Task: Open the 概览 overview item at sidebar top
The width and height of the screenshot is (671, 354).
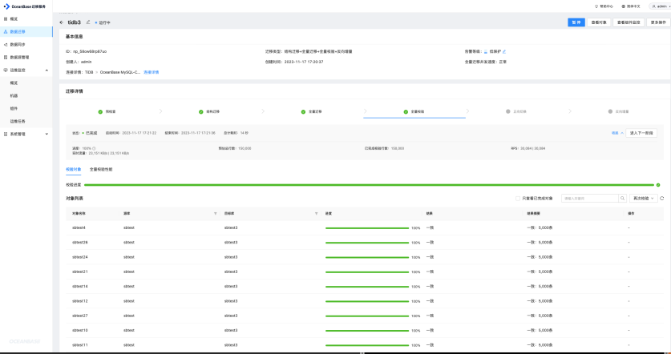Action: (14, 19)
